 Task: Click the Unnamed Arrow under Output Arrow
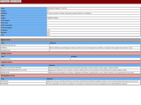tap(6, 59)
